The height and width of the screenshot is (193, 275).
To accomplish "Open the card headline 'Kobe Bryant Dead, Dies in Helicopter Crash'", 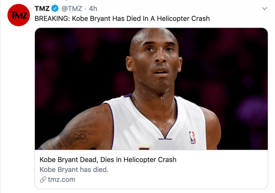I will click(108, 160).
